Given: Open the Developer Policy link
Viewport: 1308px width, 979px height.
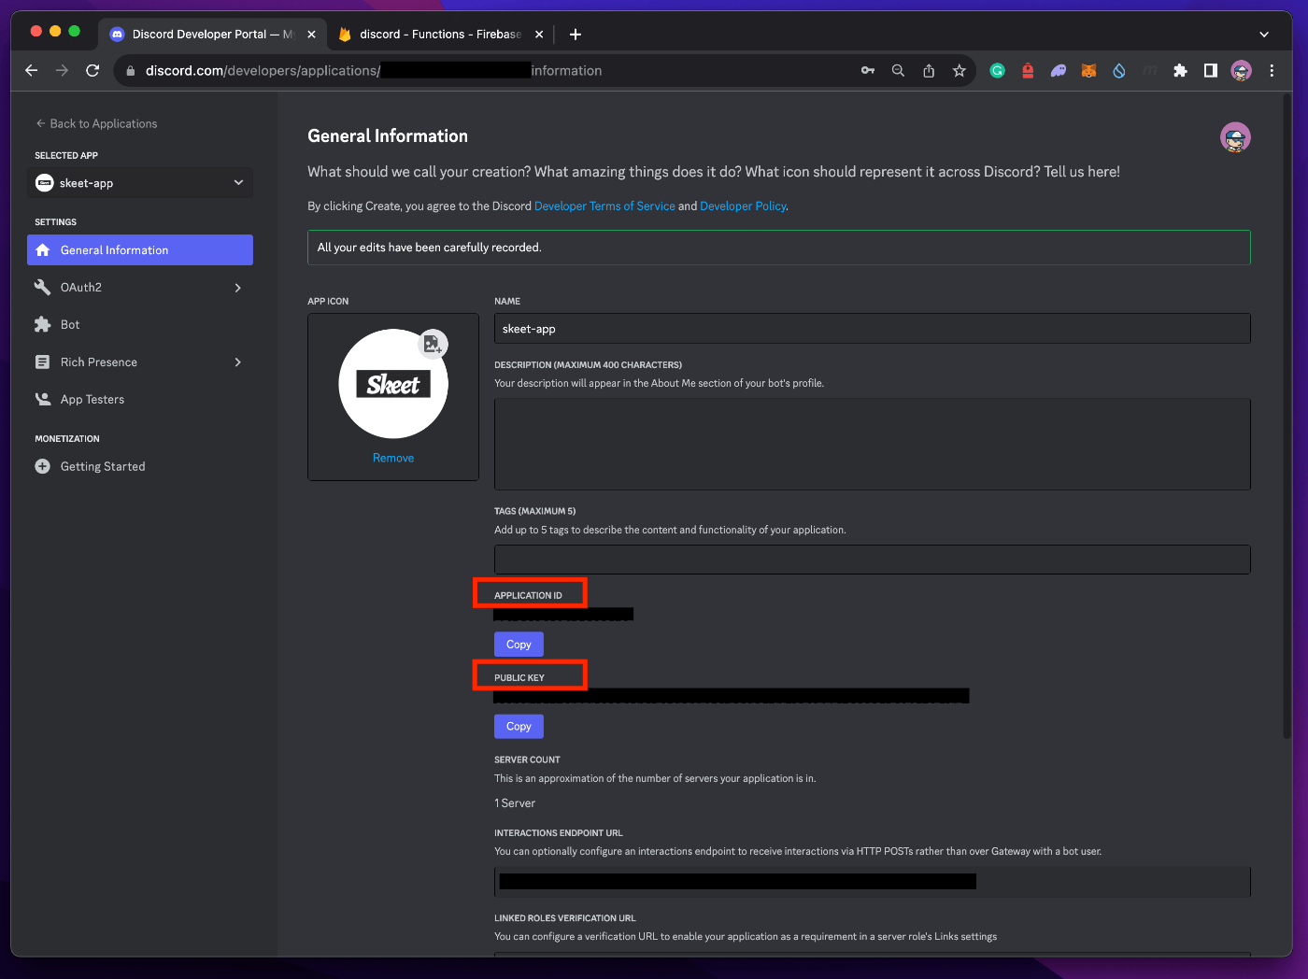Looking at the screenshot, I should point(743,206).
